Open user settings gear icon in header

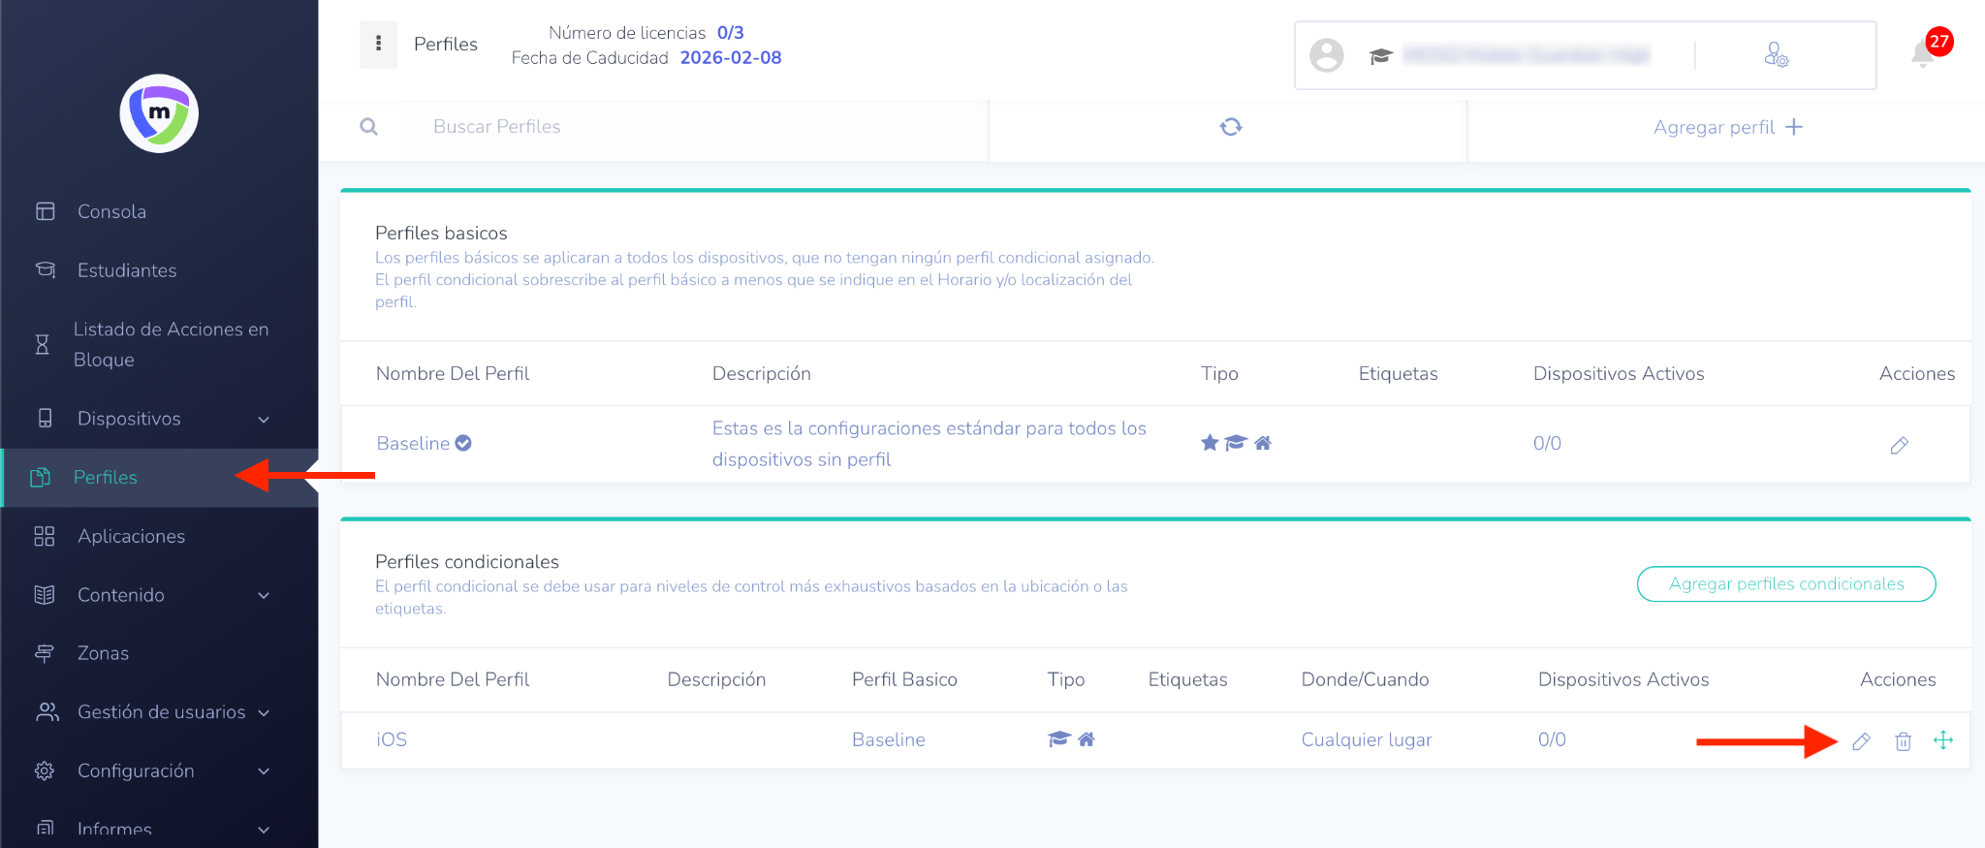point(1776,54)
